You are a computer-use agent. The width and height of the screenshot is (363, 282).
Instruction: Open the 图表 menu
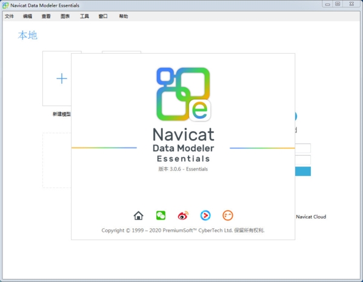[65, 16]
